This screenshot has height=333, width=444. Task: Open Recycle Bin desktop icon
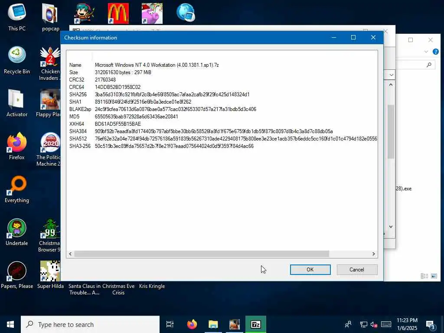(17, 60)
